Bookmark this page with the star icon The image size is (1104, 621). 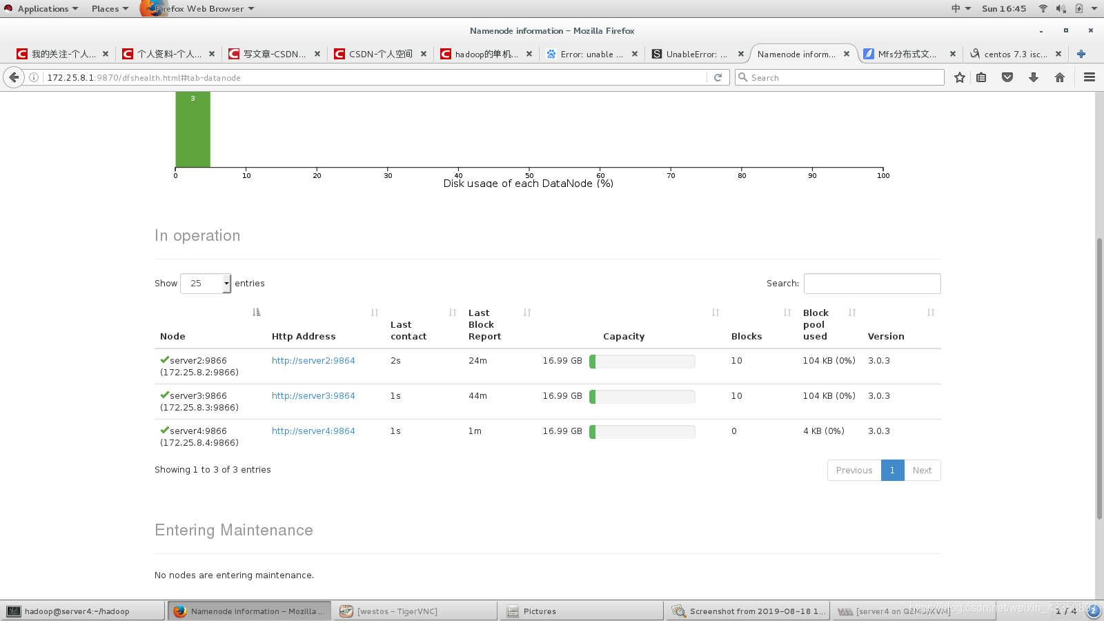pos(959,77)
